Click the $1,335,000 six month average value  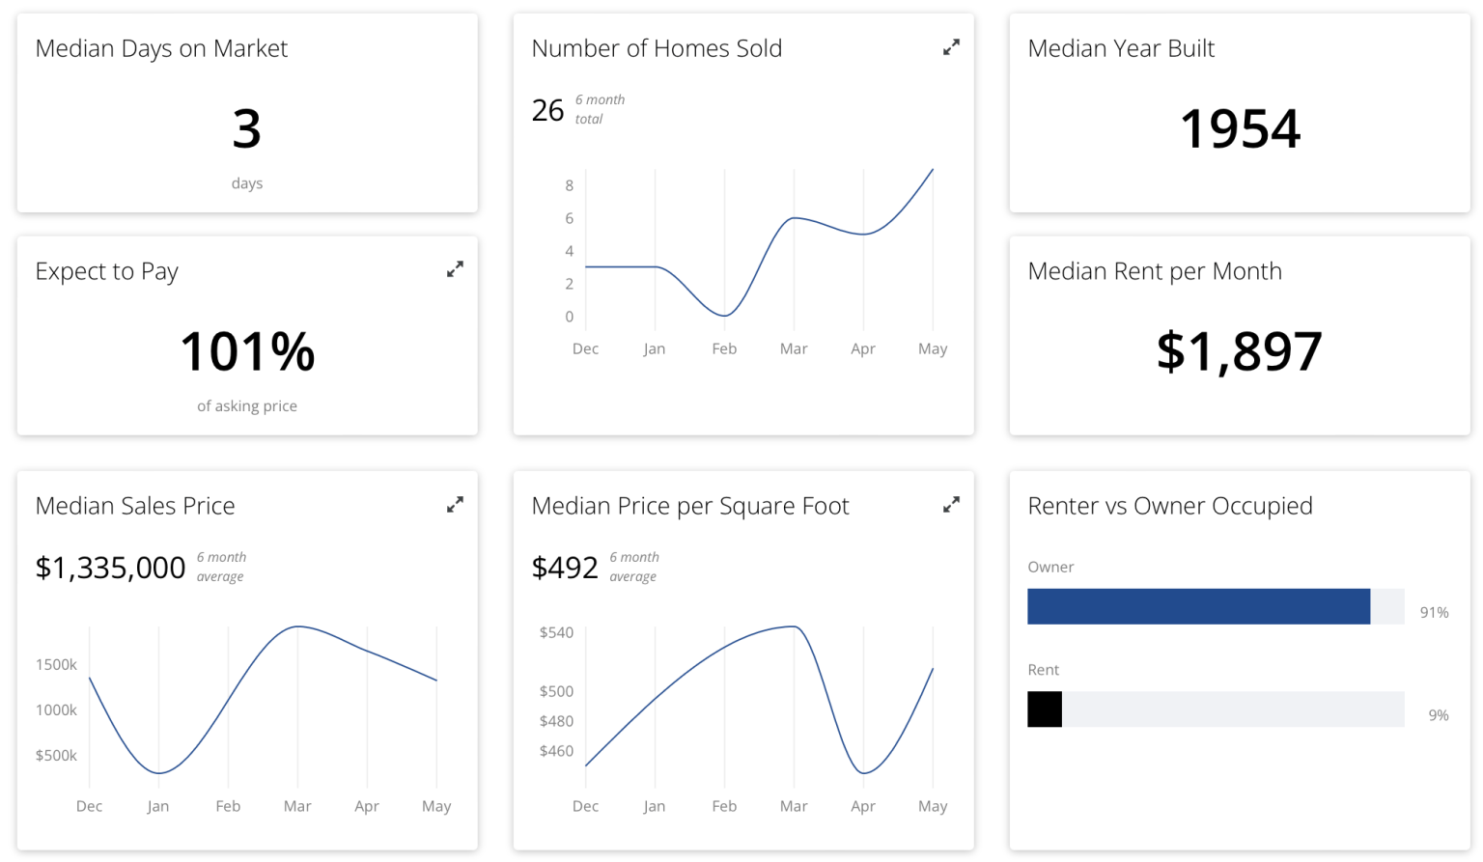tap(110, 568)
